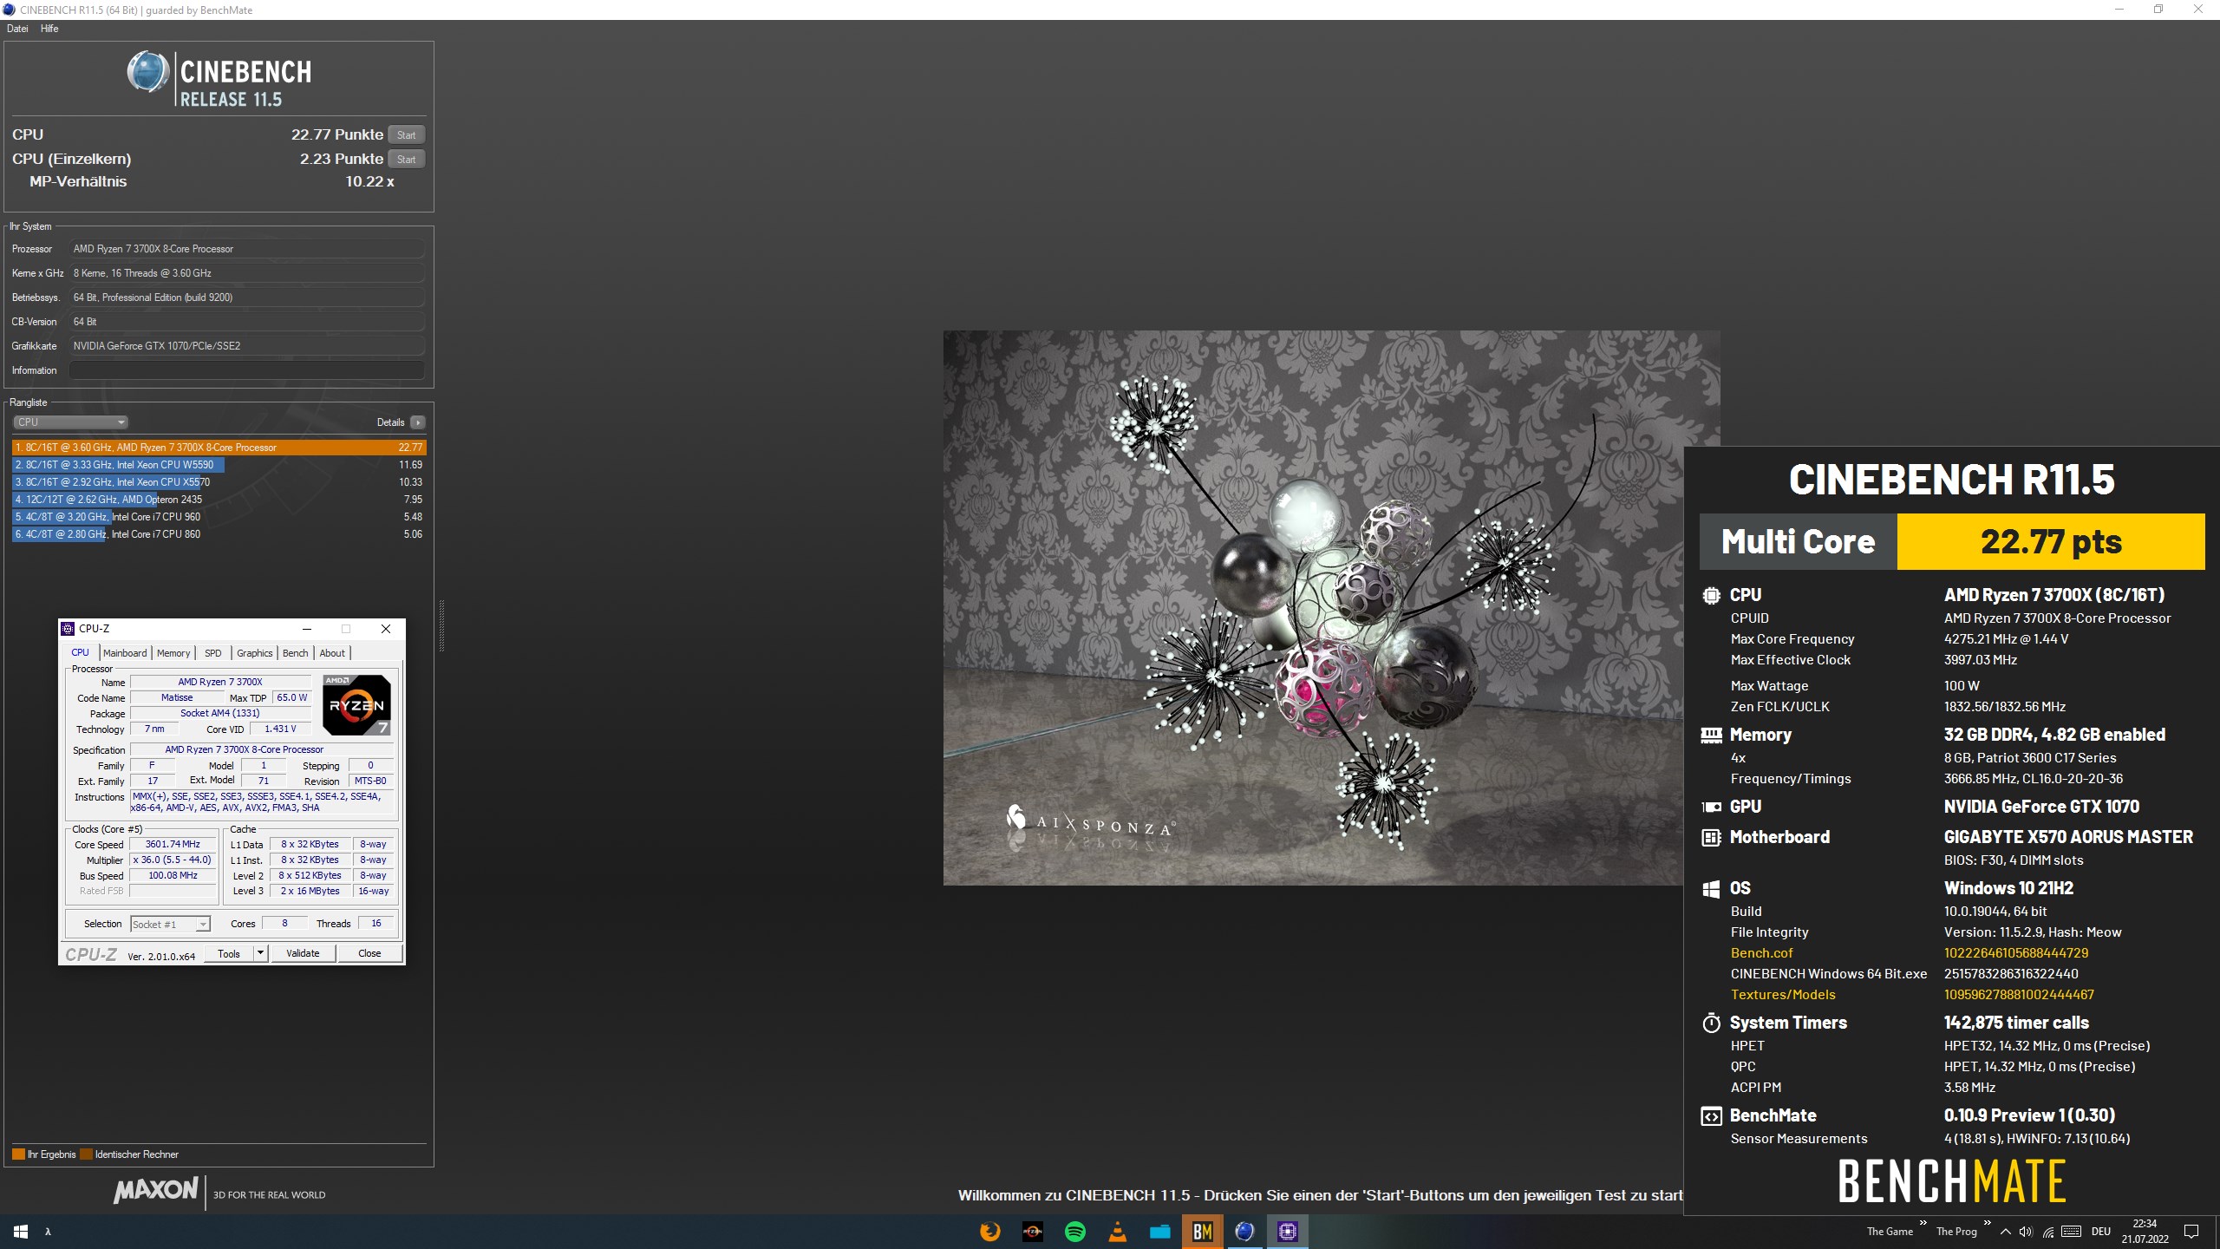Image resolution: width=2220 pixels, height=1249 pixels.
Task: Select the AMD Ryzen 7 3700X ranking row
Action: click(219, 448)
